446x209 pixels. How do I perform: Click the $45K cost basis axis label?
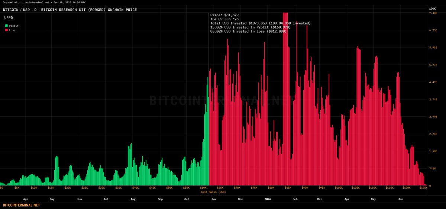pyautogui.click(x=152, y=188)
